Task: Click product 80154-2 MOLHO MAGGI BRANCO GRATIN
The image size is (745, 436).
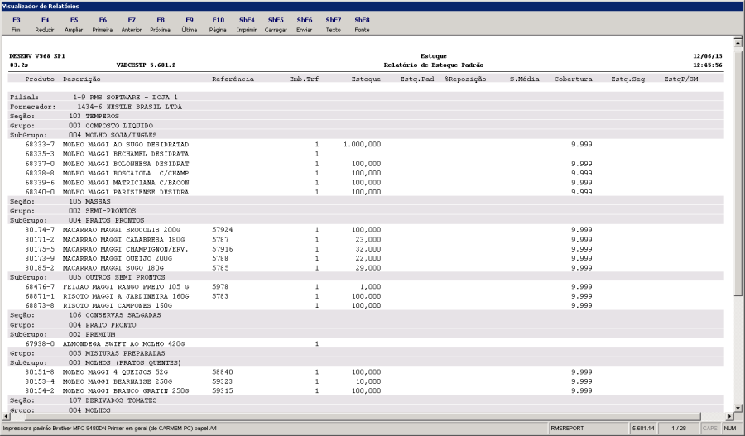Action: point(366,390)
